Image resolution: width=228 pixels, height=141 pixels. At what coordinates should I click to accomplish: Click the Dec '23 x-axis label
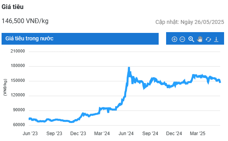(78, 134)
